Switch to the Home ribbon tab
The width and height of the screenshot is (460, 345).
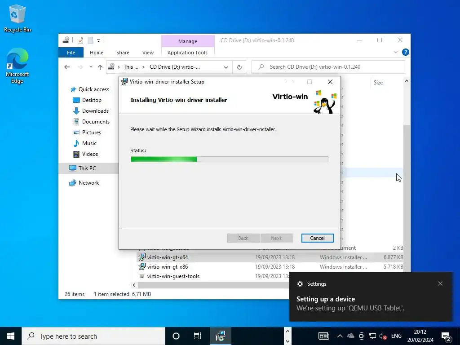97,53
